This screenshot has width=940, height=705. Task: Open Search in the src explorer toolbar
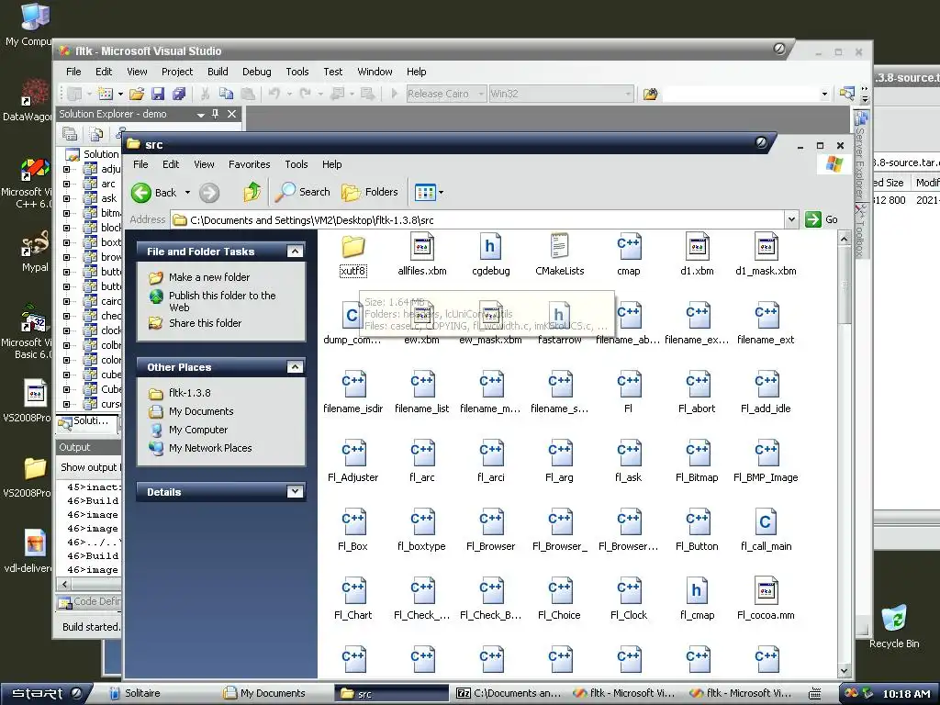pos(303,193)
